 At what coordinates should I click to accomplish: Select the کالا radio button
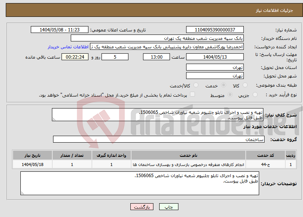tap(245, 85)
